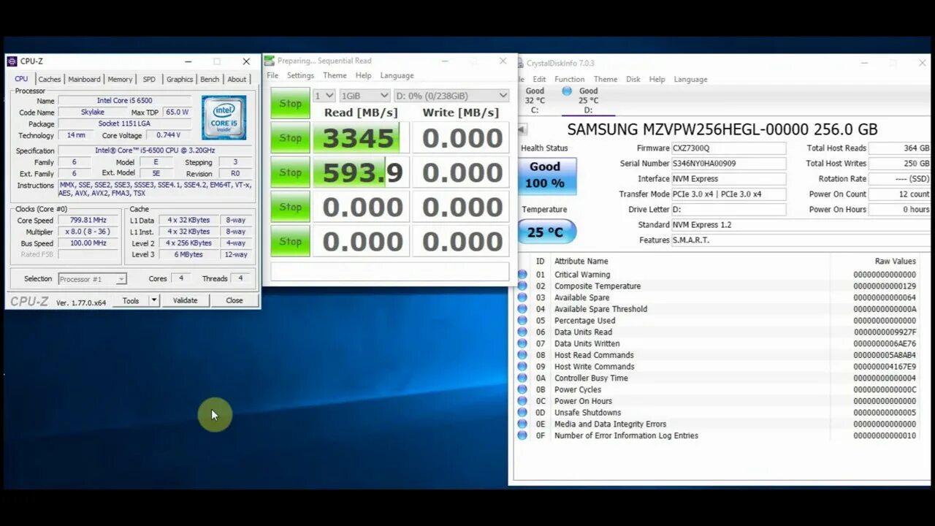935x526 pixels.
Task: Click the Core Speed value 799.81 MHz
Action: (89, 220)
